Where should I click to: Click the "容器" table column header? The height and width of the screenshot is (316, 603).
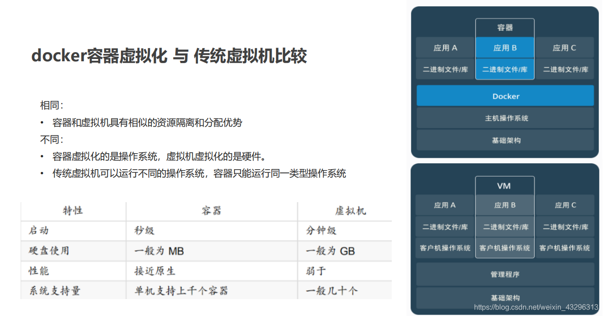(x=212, y=211)
